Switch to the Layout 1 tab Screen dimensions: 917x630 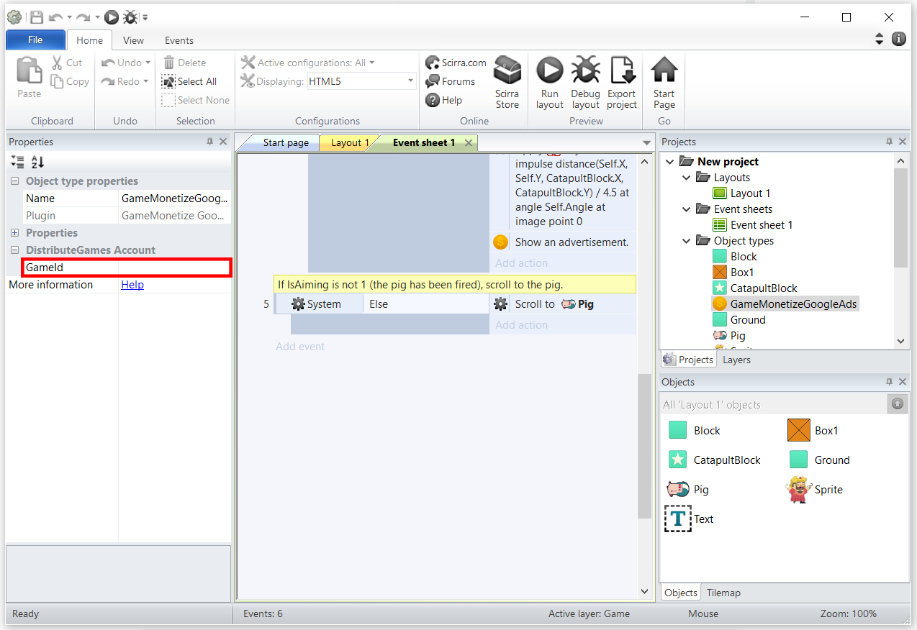click(348, 142)
